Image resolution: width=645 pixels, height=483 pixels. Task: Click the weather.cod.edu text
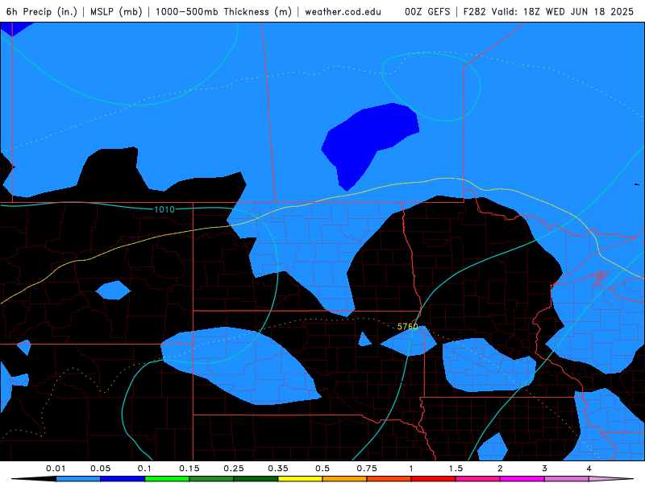(x=343, y=11)
